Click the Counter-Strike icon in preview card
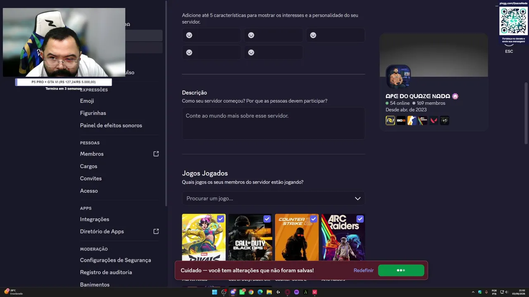Viewport: 529px width, 297px height. pos(412,120)
